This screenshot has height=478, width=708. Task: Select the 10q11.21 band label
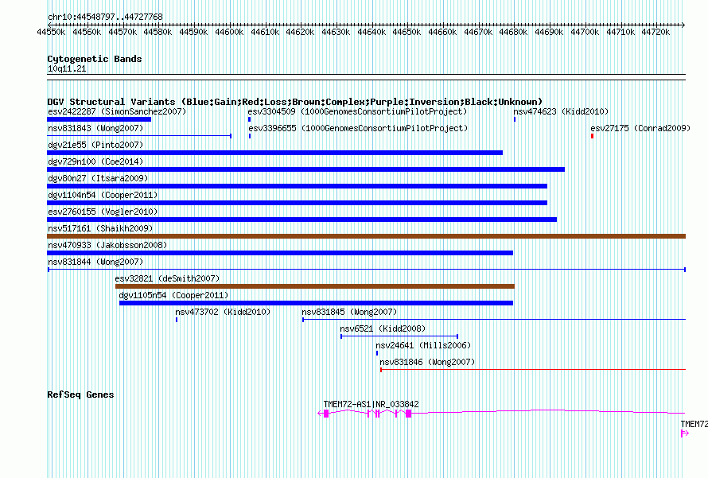pyautogui.click(x=67, y=68)
